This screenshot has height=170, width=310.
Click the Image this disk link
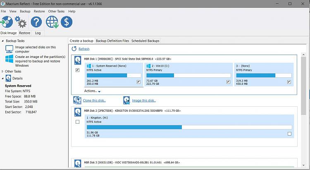[144, 101]
